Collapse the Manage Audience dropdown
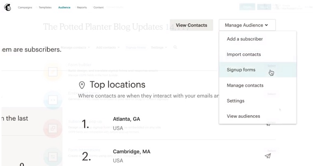The width and height of the screenshot is (313, 166). pyautogui.click(x=247, y=25)
